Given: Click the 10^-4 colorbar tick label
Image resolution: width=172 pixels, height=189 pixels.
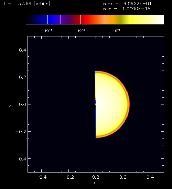Looking at the screenshot, I should click(48, 31).
